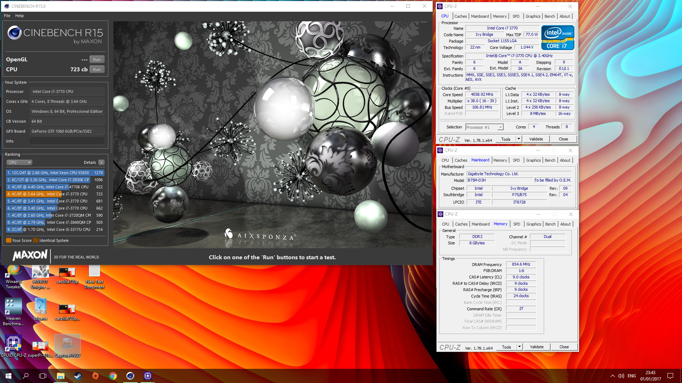Click Validate in the top CPU-Z window
The image size is (682, 383).
(536, 139)
